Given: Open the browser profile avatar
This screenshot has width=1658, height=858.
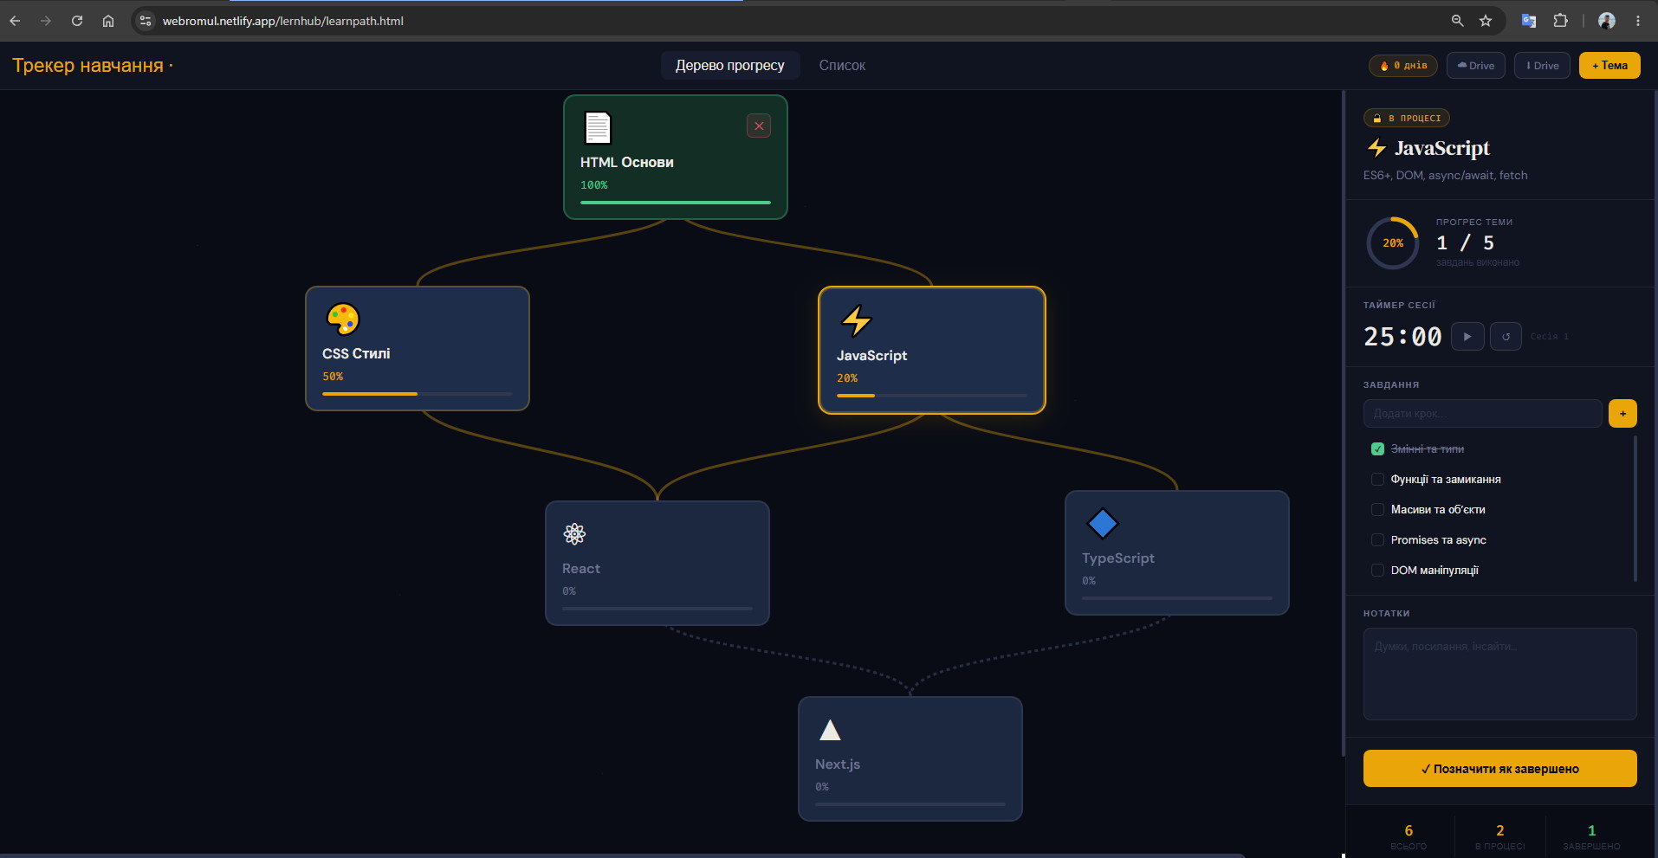Looking at the screenshot, I should tap(1607, 21).
